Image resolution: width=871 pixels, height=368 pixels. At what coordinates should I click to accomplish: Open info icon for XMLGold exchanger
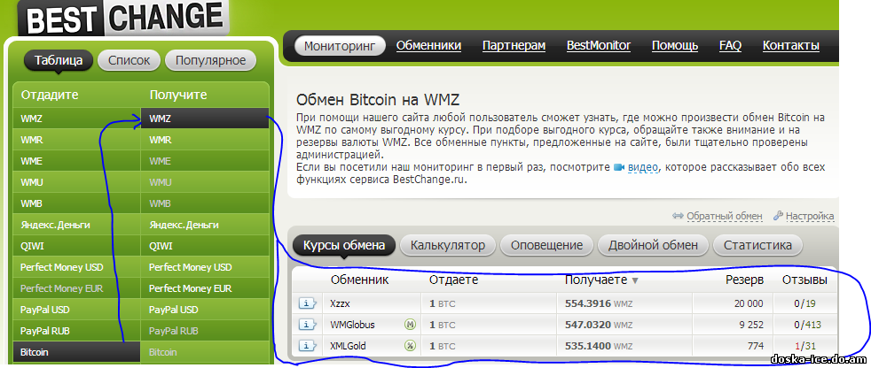click(x=307, y=347)
